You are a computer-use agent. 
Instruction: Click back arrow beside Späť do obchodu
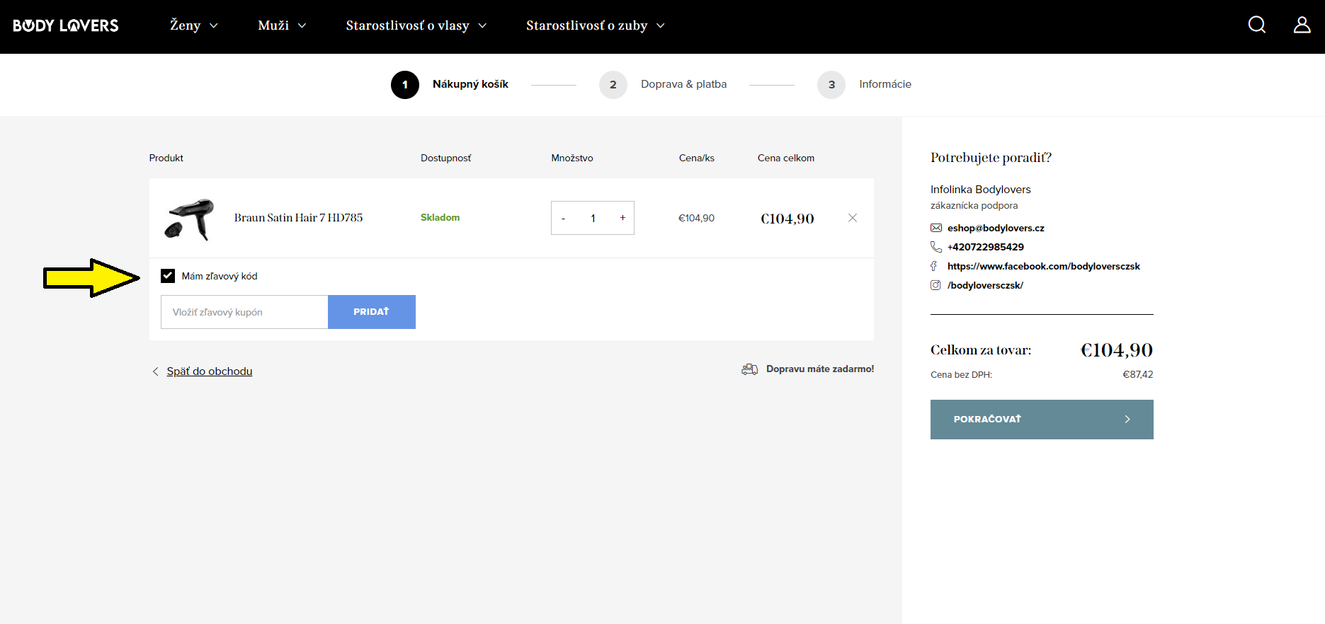(x=156, y=371)
